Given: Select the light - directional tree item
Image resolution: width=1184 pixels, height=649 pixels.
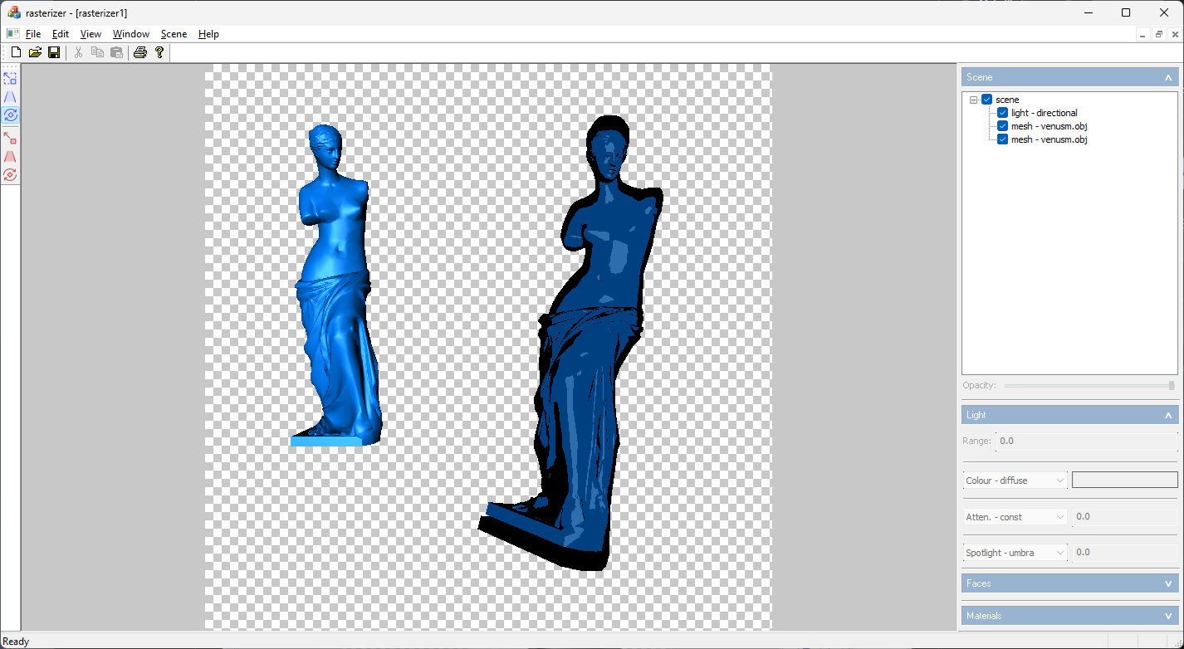Looking at the screenshot, I should (1044, 113).
